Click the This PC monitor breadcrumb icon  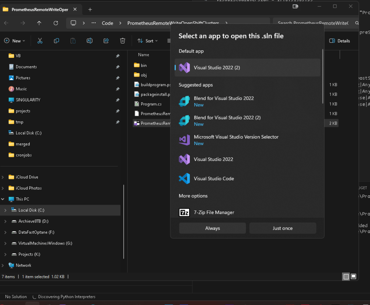[73, 23]
